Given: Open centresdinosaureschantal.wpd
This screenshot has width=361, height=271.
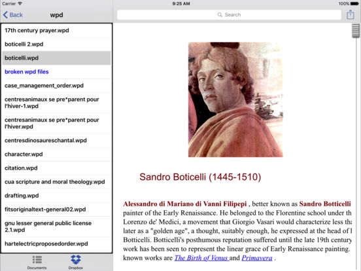Looking at the screenshot, I should (x=56, y=140).
